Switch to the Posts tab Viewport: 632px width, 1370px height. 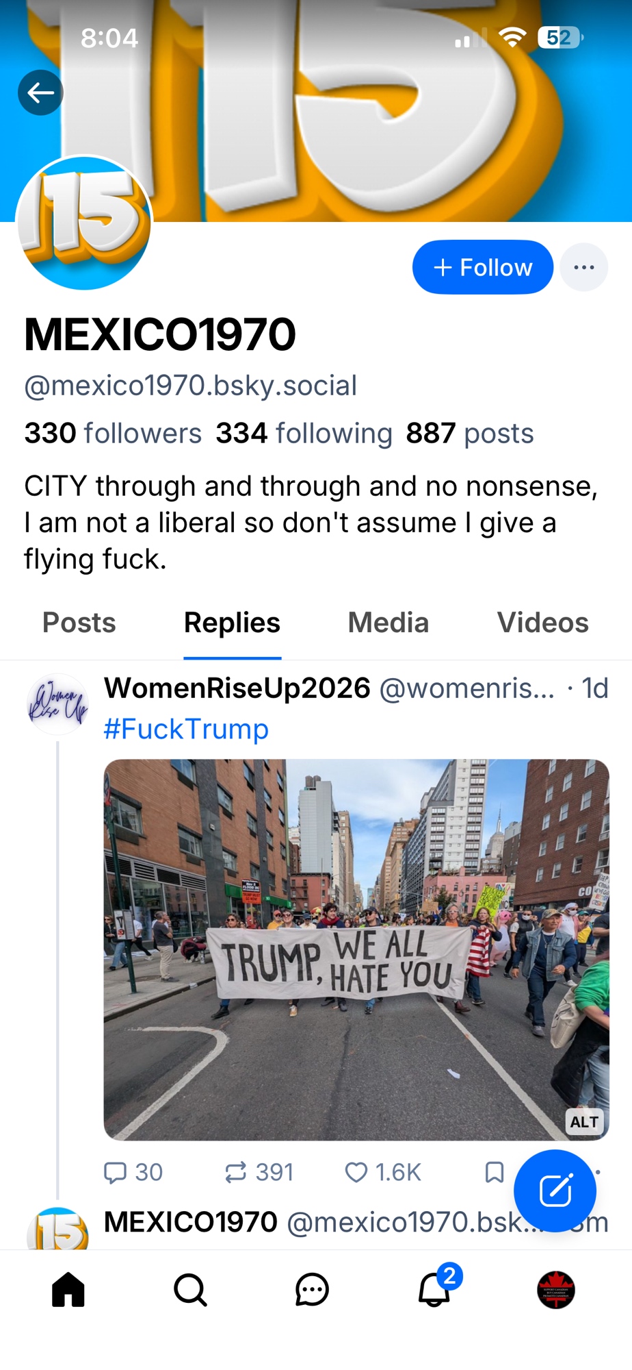click(79, 623)
